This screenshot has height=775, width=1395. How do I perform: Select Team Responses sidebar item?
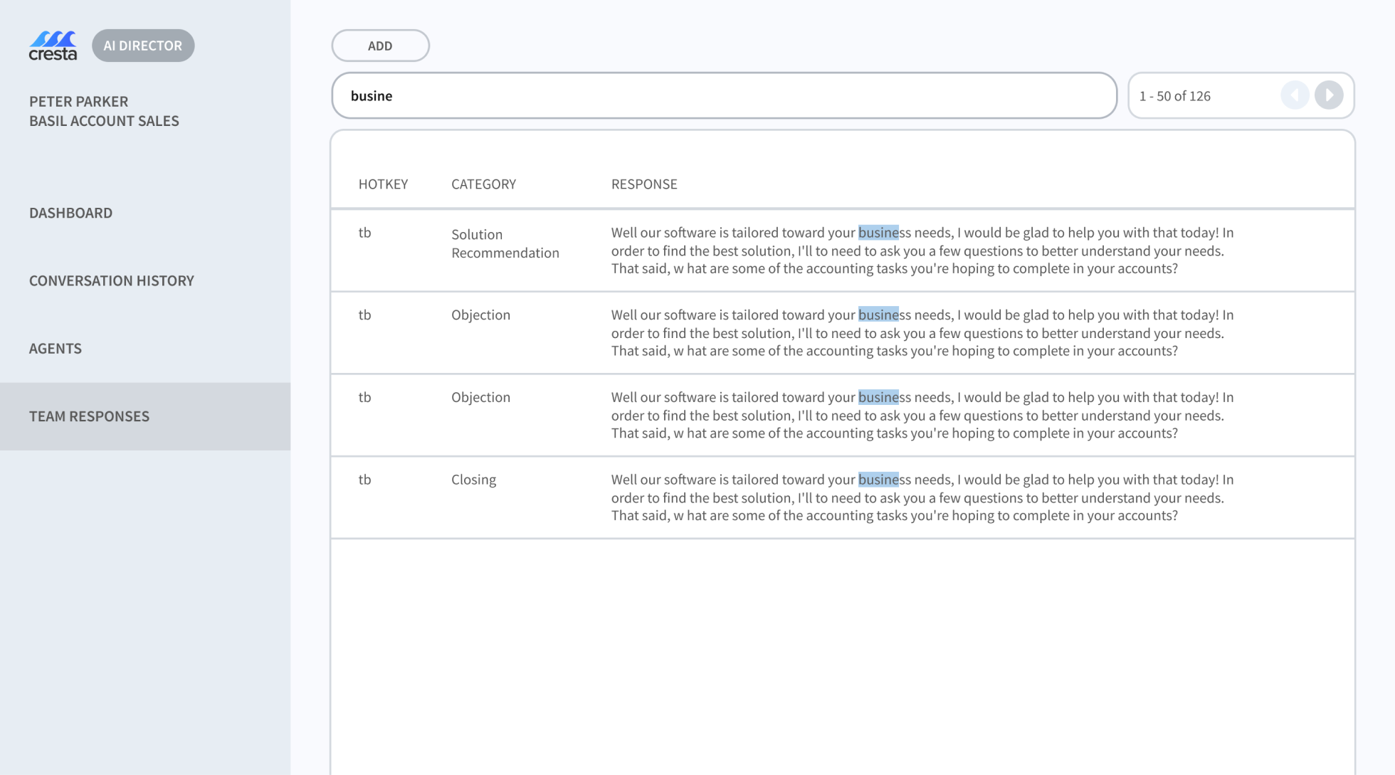pyautogui.click(x=90, y=416)
